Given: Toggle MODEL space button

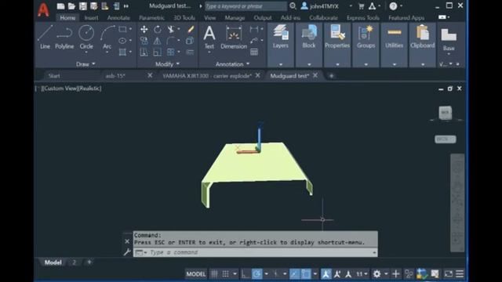Looking at the screenshot, I should [196, 274].
